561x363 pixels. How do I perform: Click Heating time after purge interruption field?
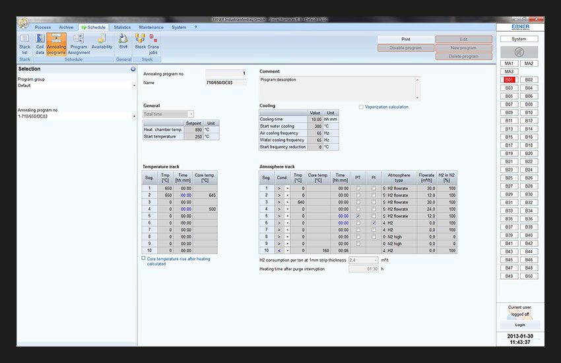(x=363, y=269)
